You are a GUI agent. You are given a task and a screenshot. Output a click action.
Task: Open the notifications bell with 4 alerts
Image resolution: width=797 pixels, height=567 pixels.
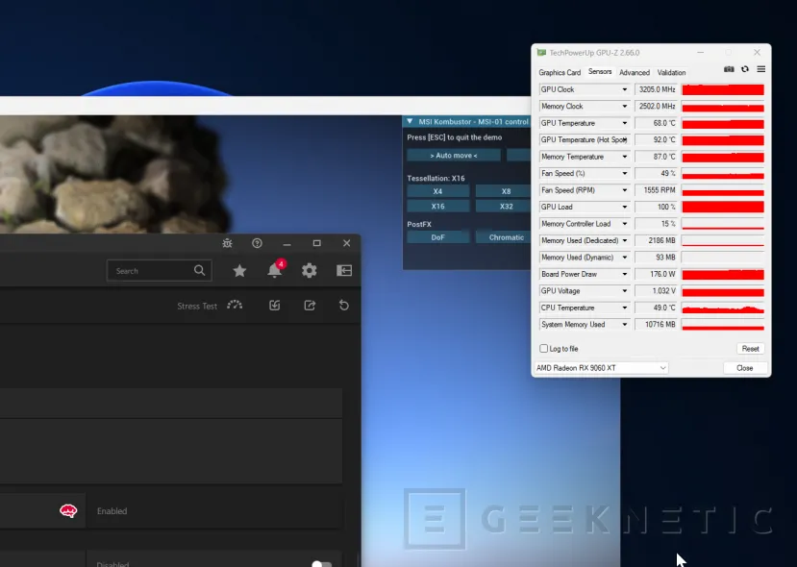coord(275,269)
